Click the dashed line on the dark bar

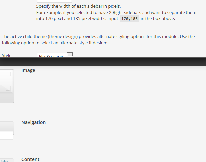coord(7,60)
